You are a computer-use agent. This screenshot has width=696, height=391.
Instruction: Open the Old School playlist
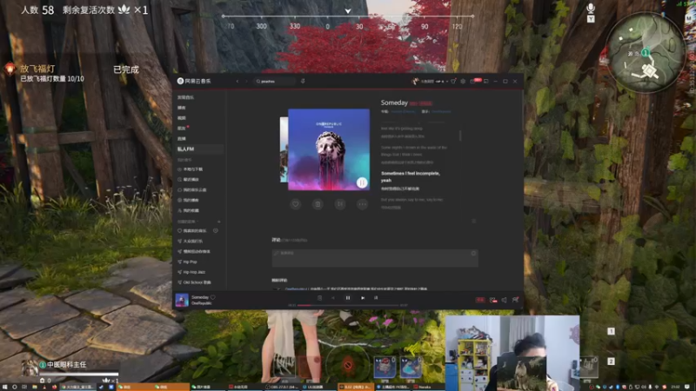194,282
